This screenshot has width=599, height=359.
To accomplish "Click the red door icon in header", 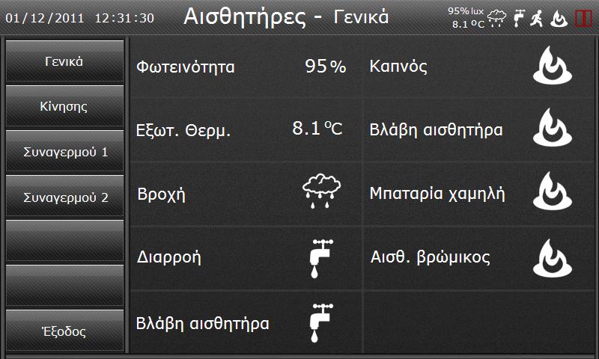I will [x=583, y=18].
